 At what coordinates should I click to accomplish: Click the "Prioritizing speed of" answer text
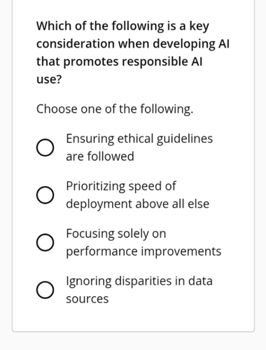coord(121,186)
